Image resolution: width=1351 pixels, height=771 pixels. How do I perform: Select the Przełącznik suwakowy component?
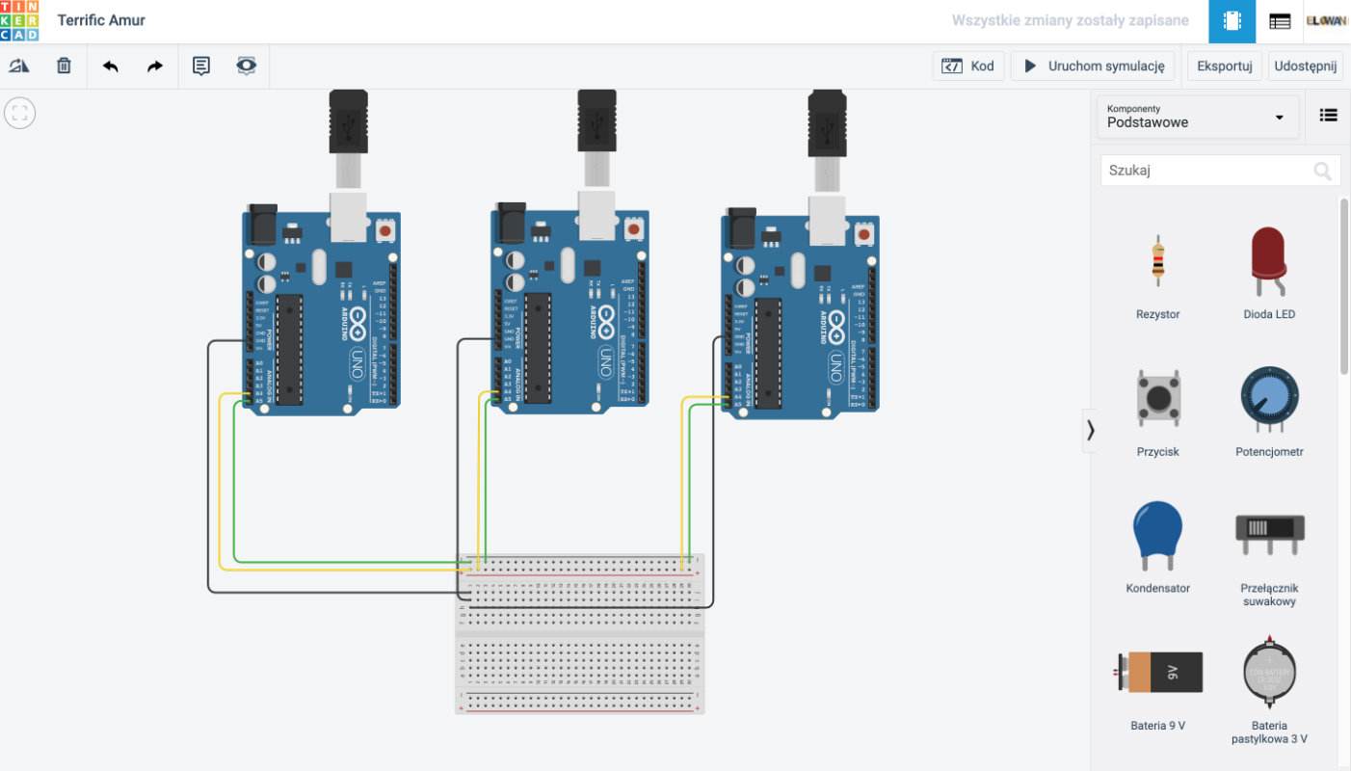click(x=1269, y=556)
